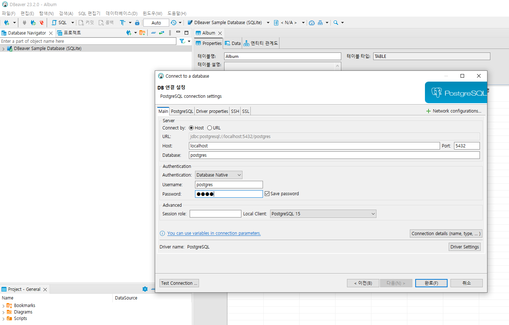Click the collapse all icon in Database Navigator
509x325 pixels.
pyautogui.click(x=153, y=33)
